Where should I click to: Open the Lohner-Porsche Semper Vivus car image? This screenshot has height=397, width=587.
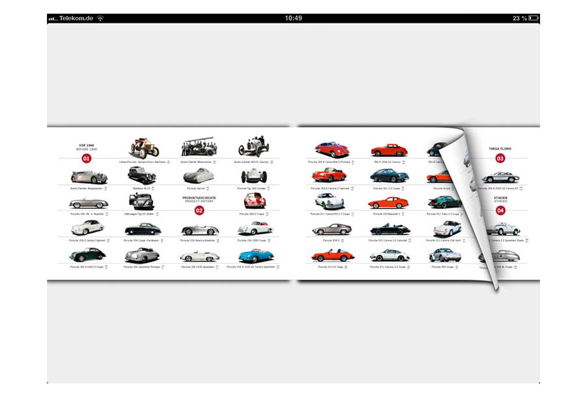[x=145, y=148]
